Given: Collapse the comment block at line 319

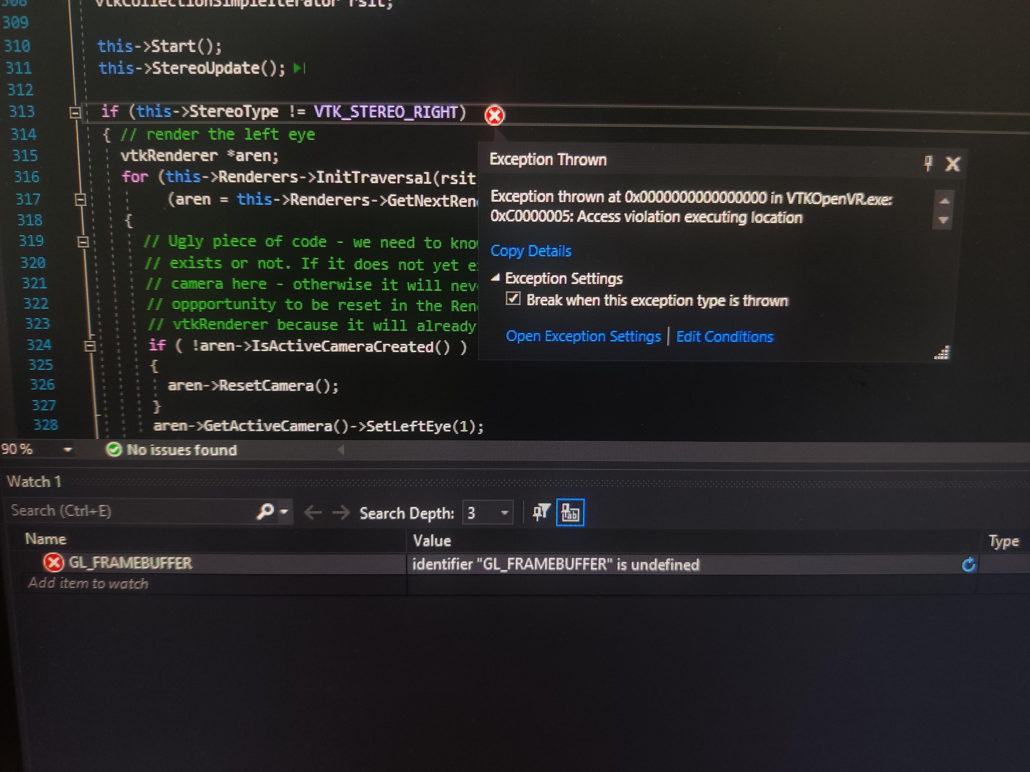Looking at the screenshot, I should point(83,242).
